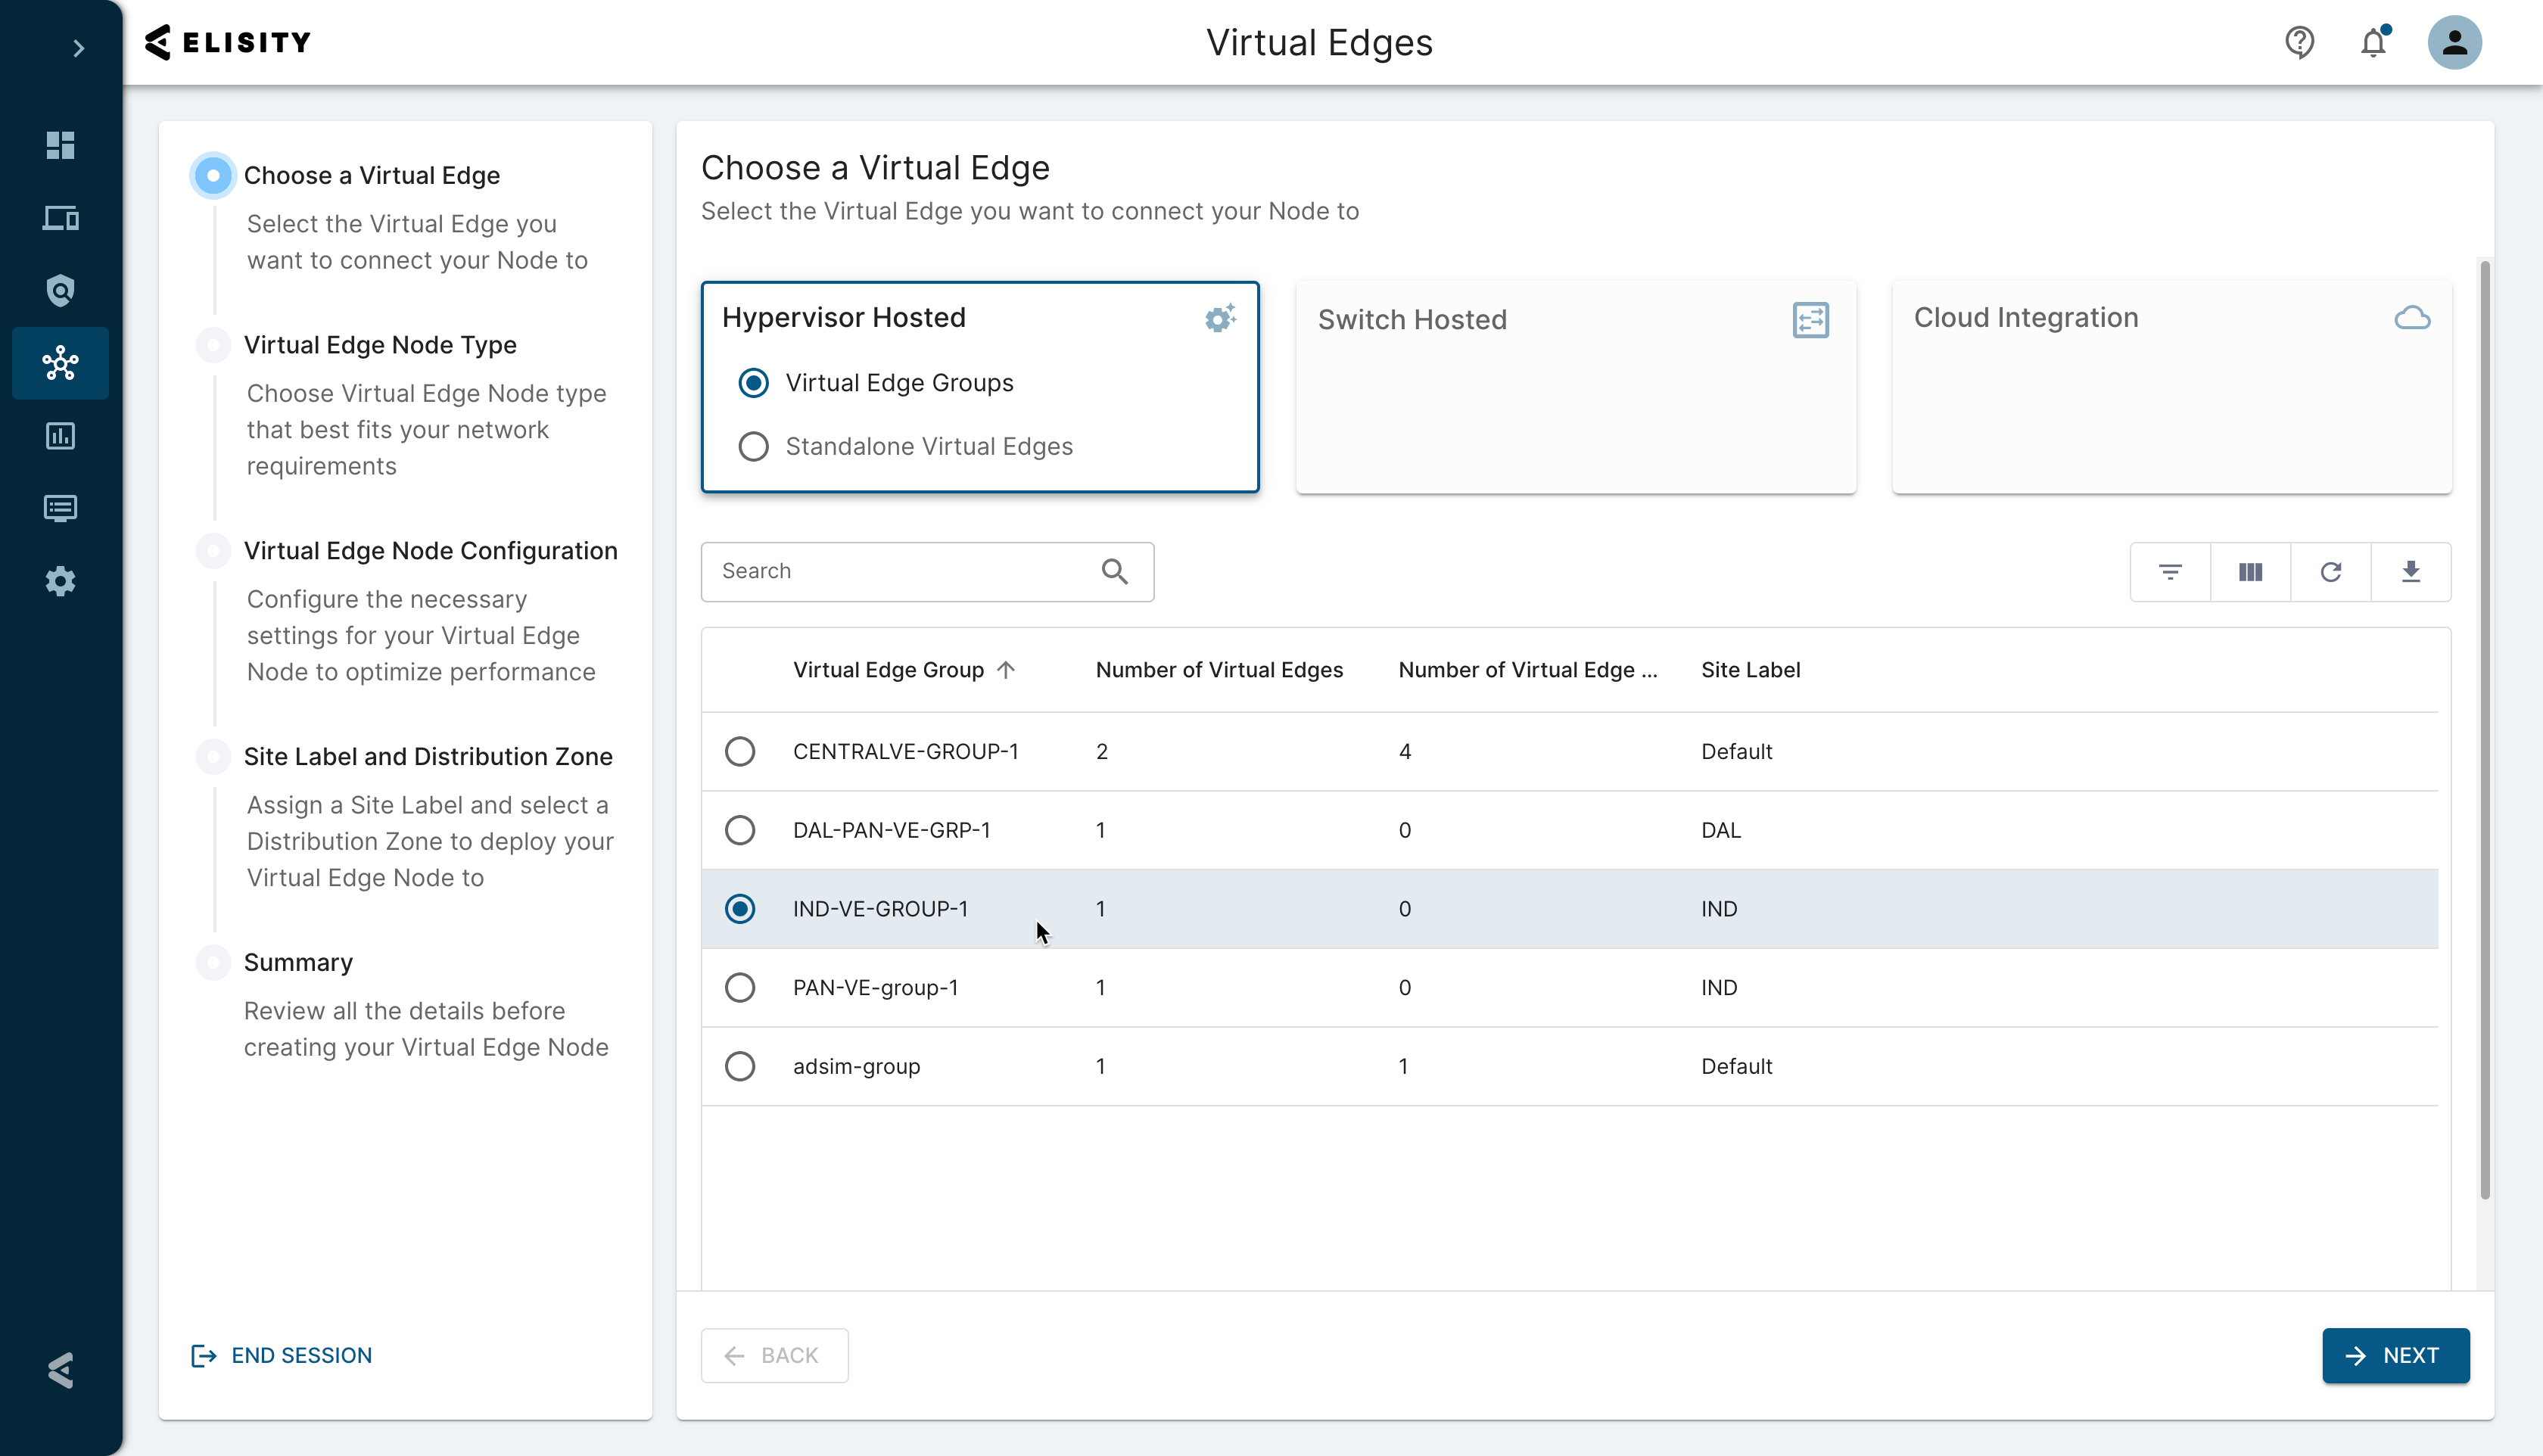
Task: Sort by Virtual Edge Group column arrow
Action: click(1006, 670)
